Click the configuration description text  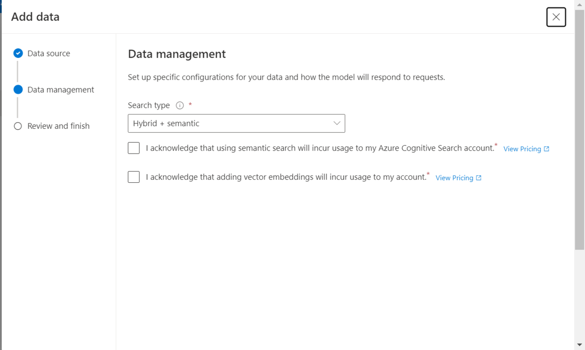286,77
